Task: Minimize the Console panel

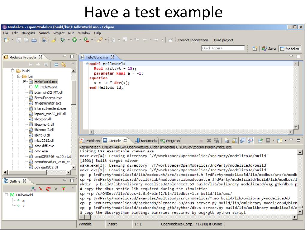Action: click(291, 140)
